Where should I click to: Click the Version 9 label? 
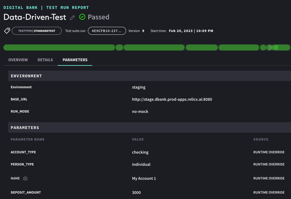click(x=136, y=30)
